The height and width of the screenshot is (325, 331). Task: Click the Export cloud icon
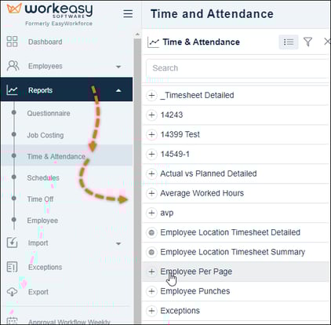coord(12,292)
